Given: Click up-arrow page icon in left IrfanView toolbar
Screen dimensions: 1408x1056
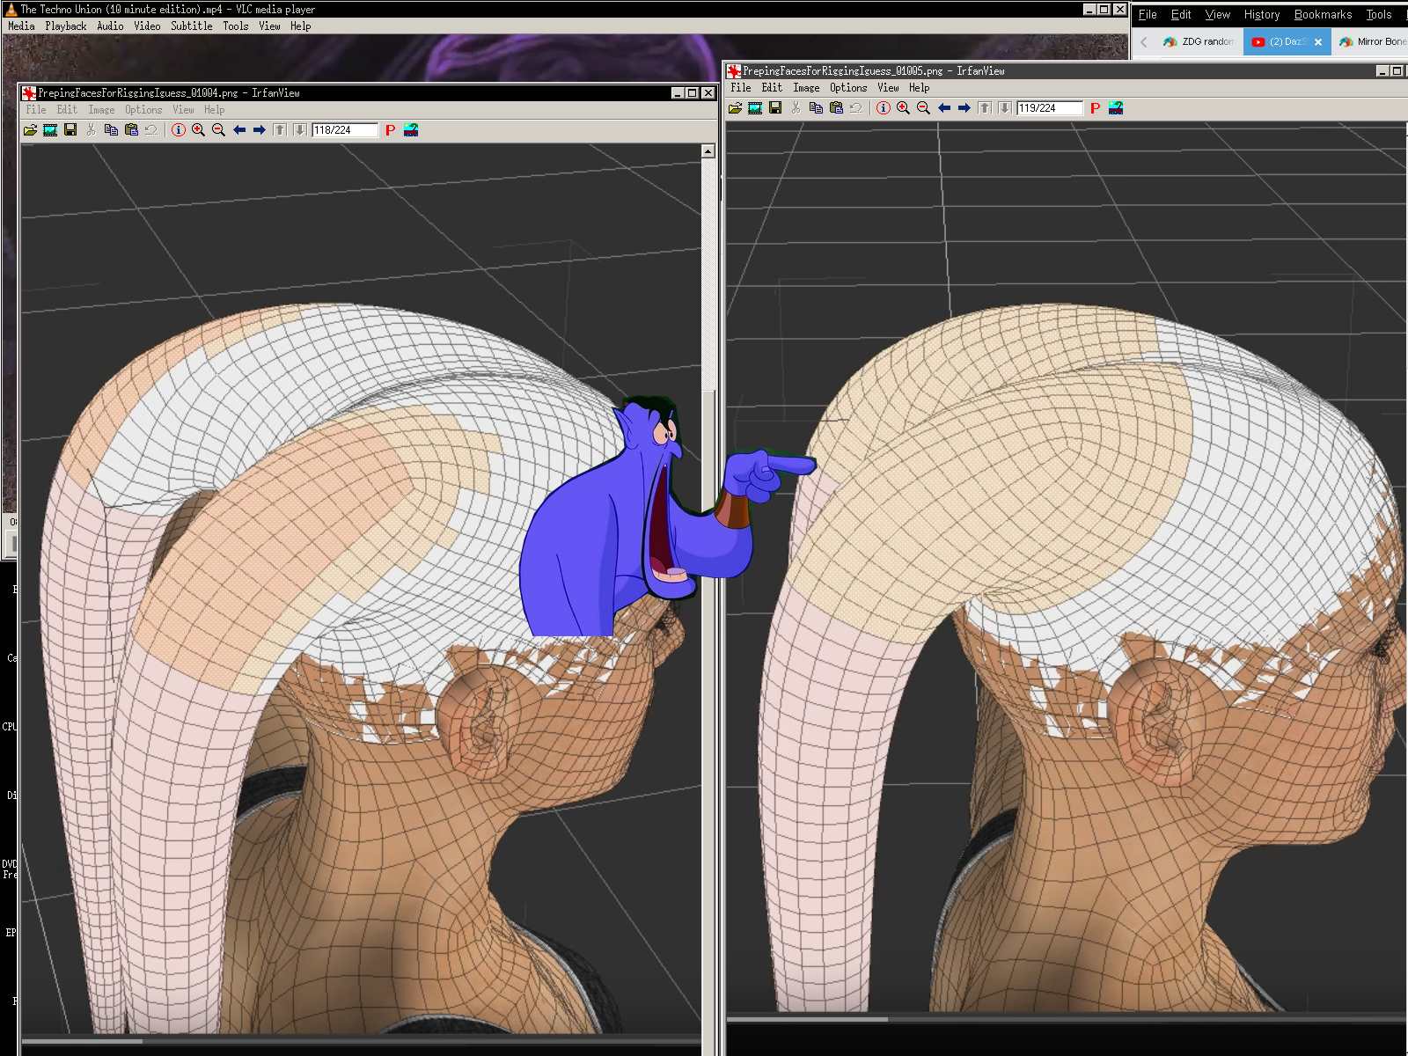Looking at the screenshot, I should click(280, 130).
